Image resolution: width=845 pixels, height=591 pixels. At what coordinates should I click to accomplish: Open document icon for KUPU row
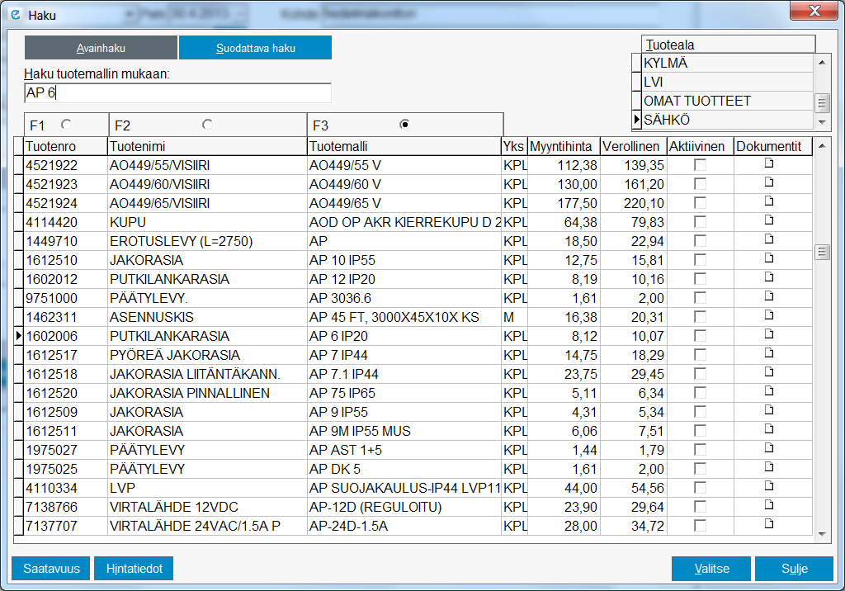click(769, 220)
